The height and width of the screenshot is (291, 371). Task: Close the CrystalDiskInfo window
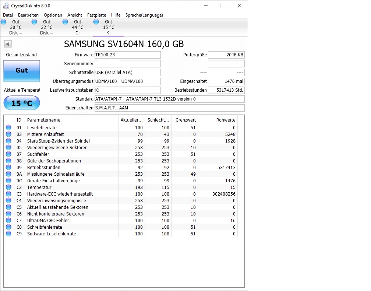tap(239, 6)
